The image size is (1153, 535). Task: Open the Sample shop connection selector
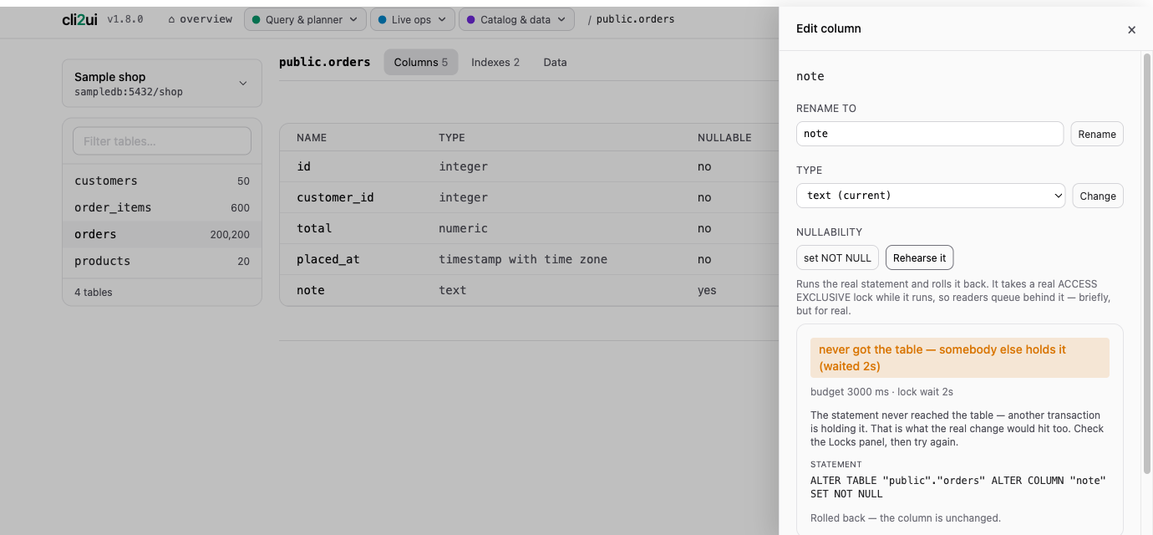coord(162,84)
